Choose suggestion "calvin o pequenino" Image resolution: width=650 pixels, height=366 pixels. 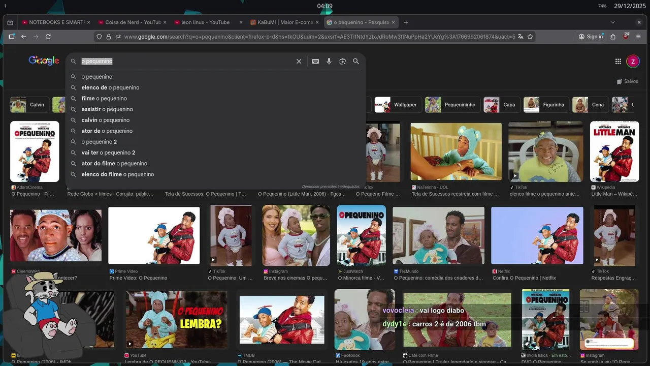pos(215,120)
